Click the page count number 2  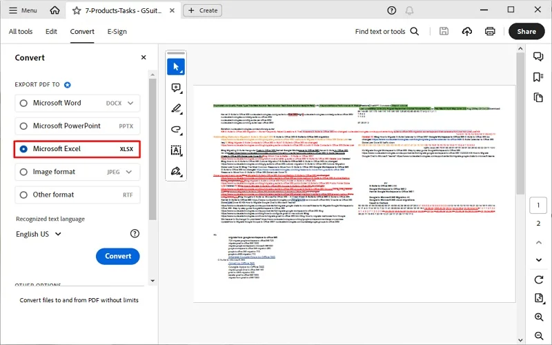click(538, 223)
